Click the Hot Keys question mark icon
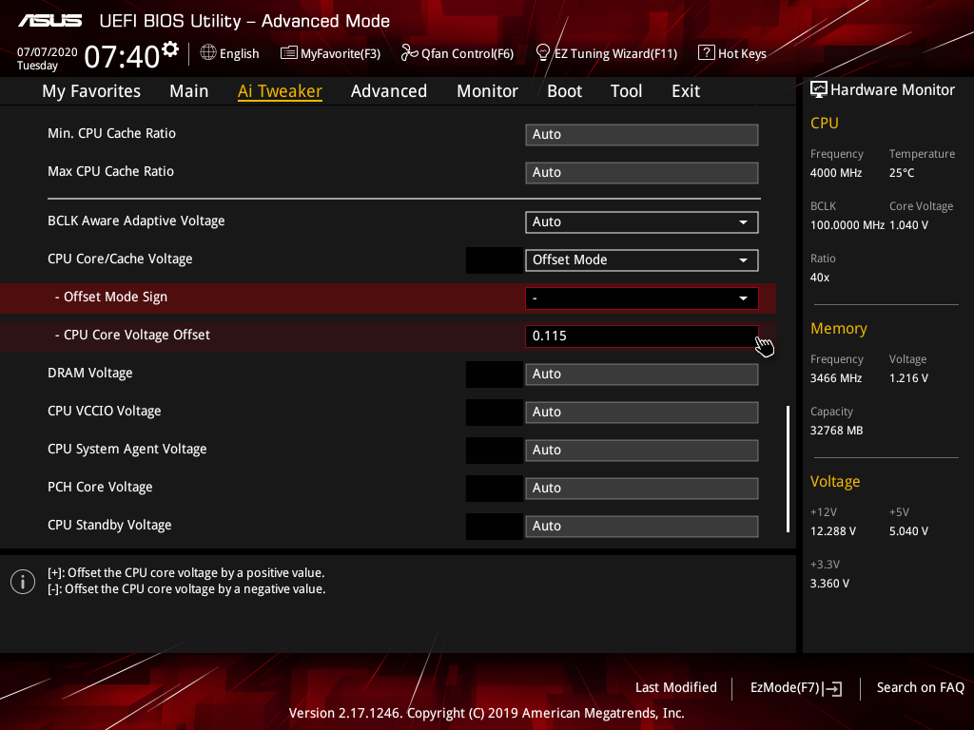Viewport: 974px width, 730px height. pyautogui.click(x=707, y=53)
